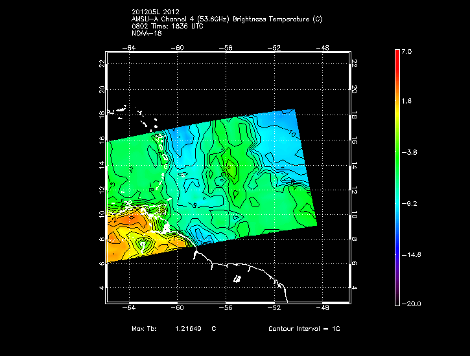Click the -3.6 colorbar tick label
Image resolution: width=470 pixels, height=356 pixels.
tap(409, 152)
